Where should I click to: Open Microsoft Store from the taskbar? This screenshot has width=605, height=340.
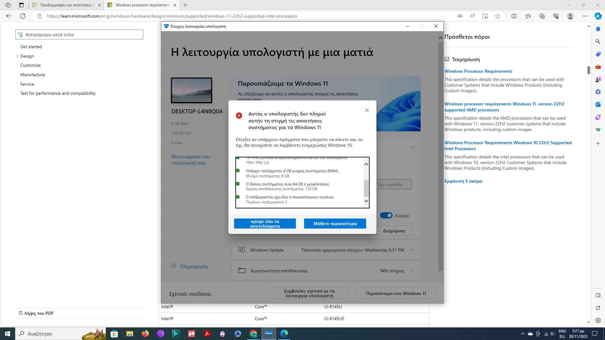click(x=114, y=334)
